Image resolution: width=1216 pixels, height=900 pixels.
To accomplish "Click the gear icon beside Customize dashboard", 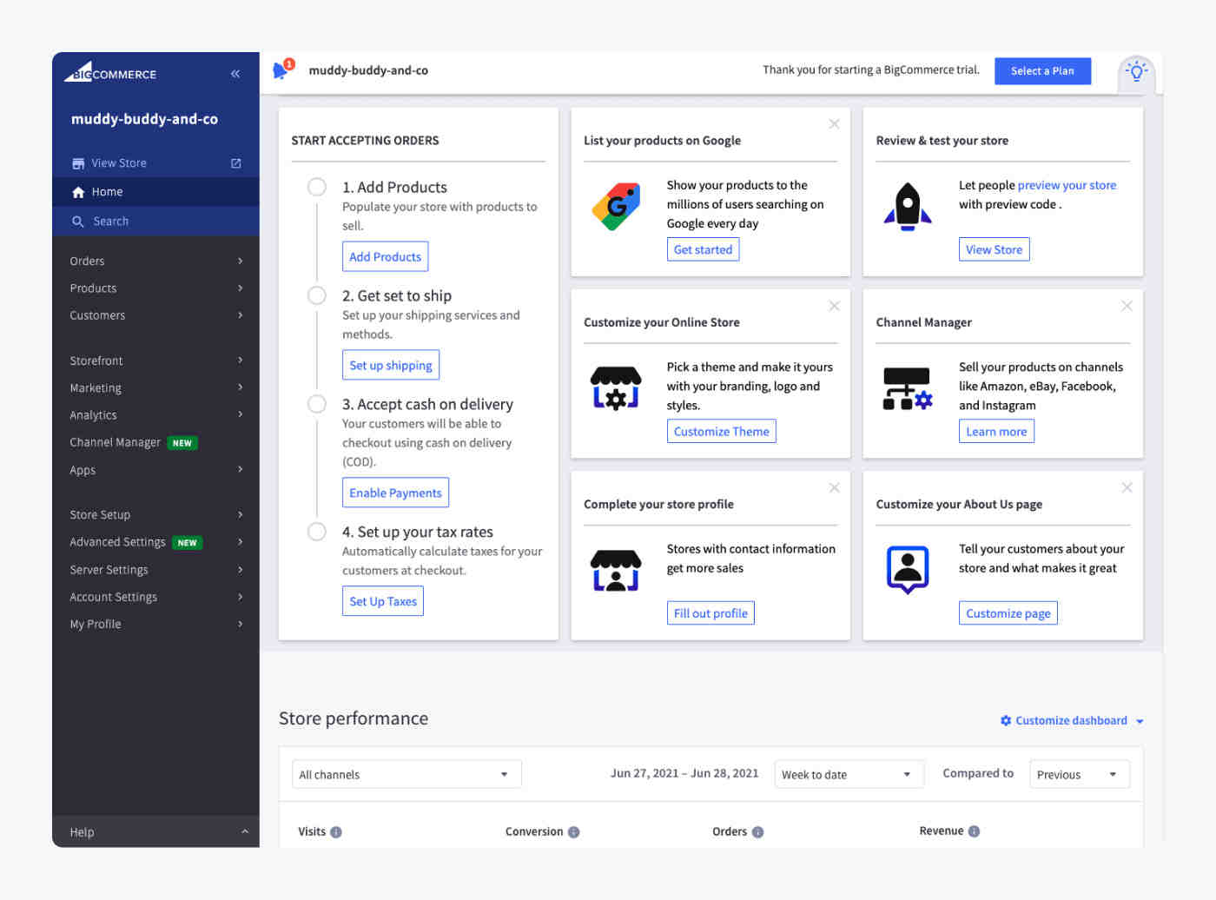I will [1006, 721].
